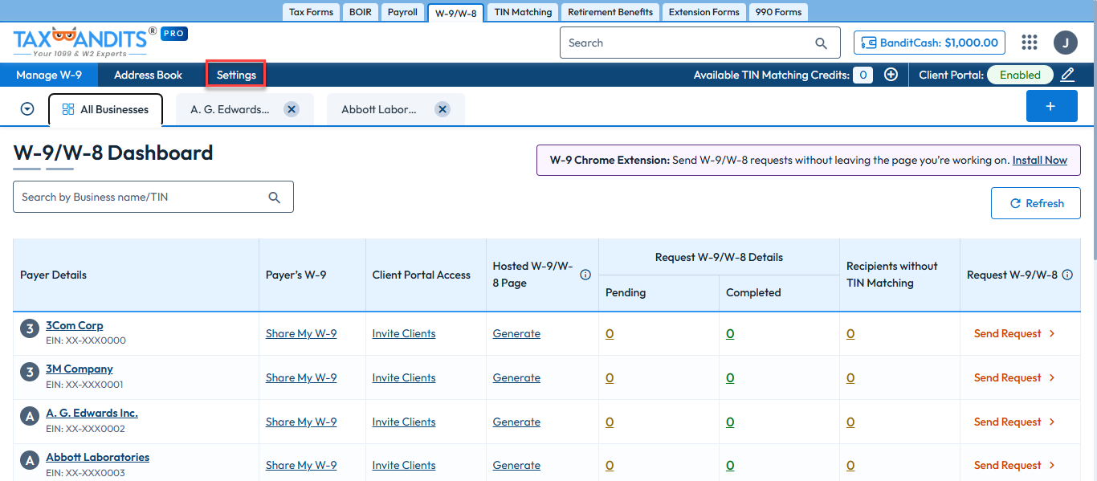Click the 3Com Corp avatar badge
This screenshot has height=481, width=1097.
[x=30, y=328]
